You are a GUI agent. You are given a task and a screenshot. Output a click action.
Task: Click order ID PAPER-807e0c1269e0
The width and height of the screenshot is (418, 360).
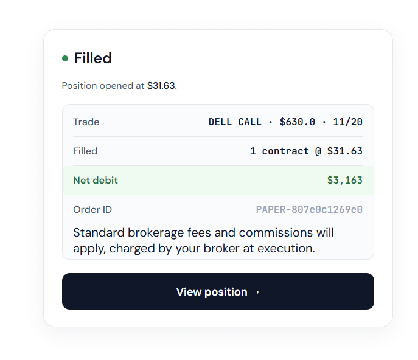[x=309, y=209]
